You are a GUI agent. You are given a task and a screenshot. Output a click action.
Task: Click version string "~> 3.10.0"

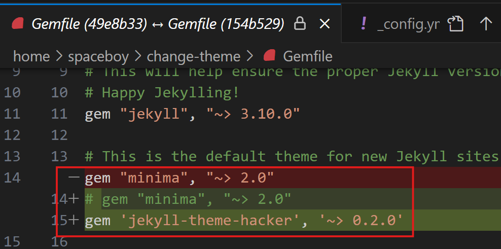(253, 114)
